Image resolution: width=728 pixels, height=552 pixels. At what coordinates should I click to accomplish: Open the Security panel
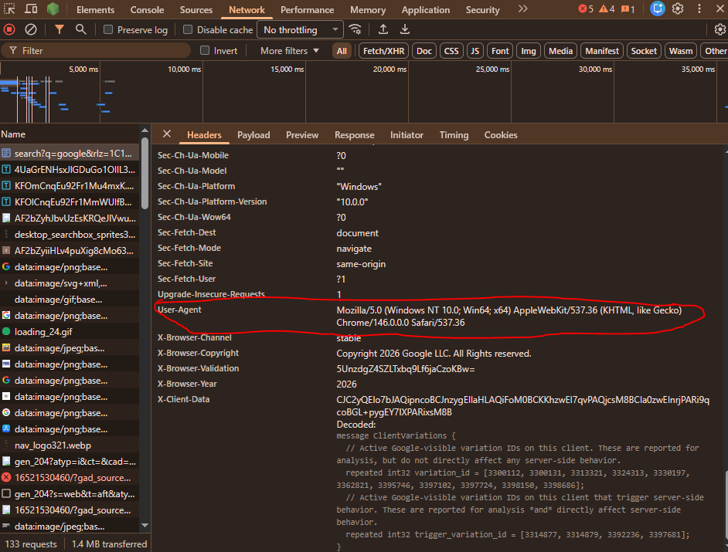click(482, 10)
